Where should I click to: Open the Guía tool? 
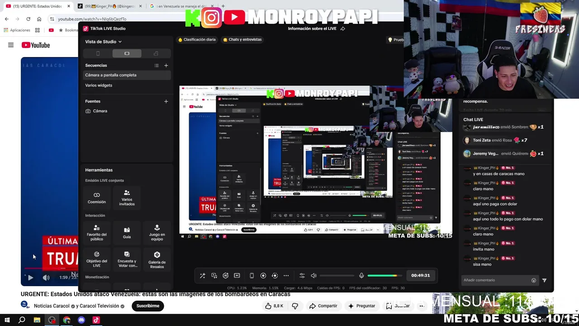(x=127, y=233)
